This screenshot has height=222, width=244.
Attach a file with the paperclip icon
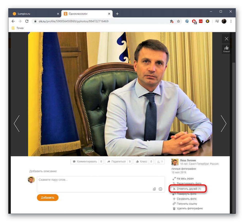point(154,189)
